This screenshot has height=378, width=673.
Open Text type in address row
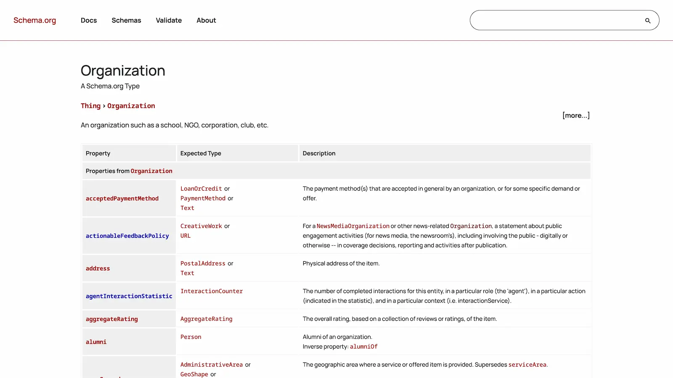(187, 273)
